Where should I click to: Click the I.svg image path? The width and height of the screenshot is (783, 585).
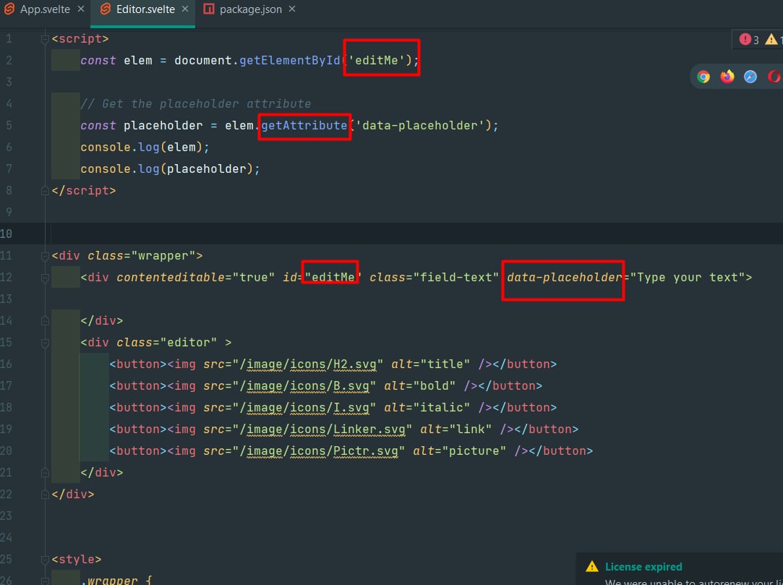click(304, 408)
